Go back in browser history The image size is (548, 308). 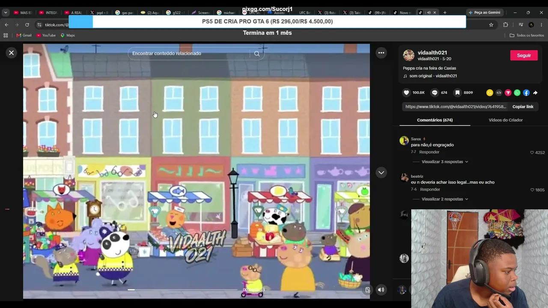[6, 25]
